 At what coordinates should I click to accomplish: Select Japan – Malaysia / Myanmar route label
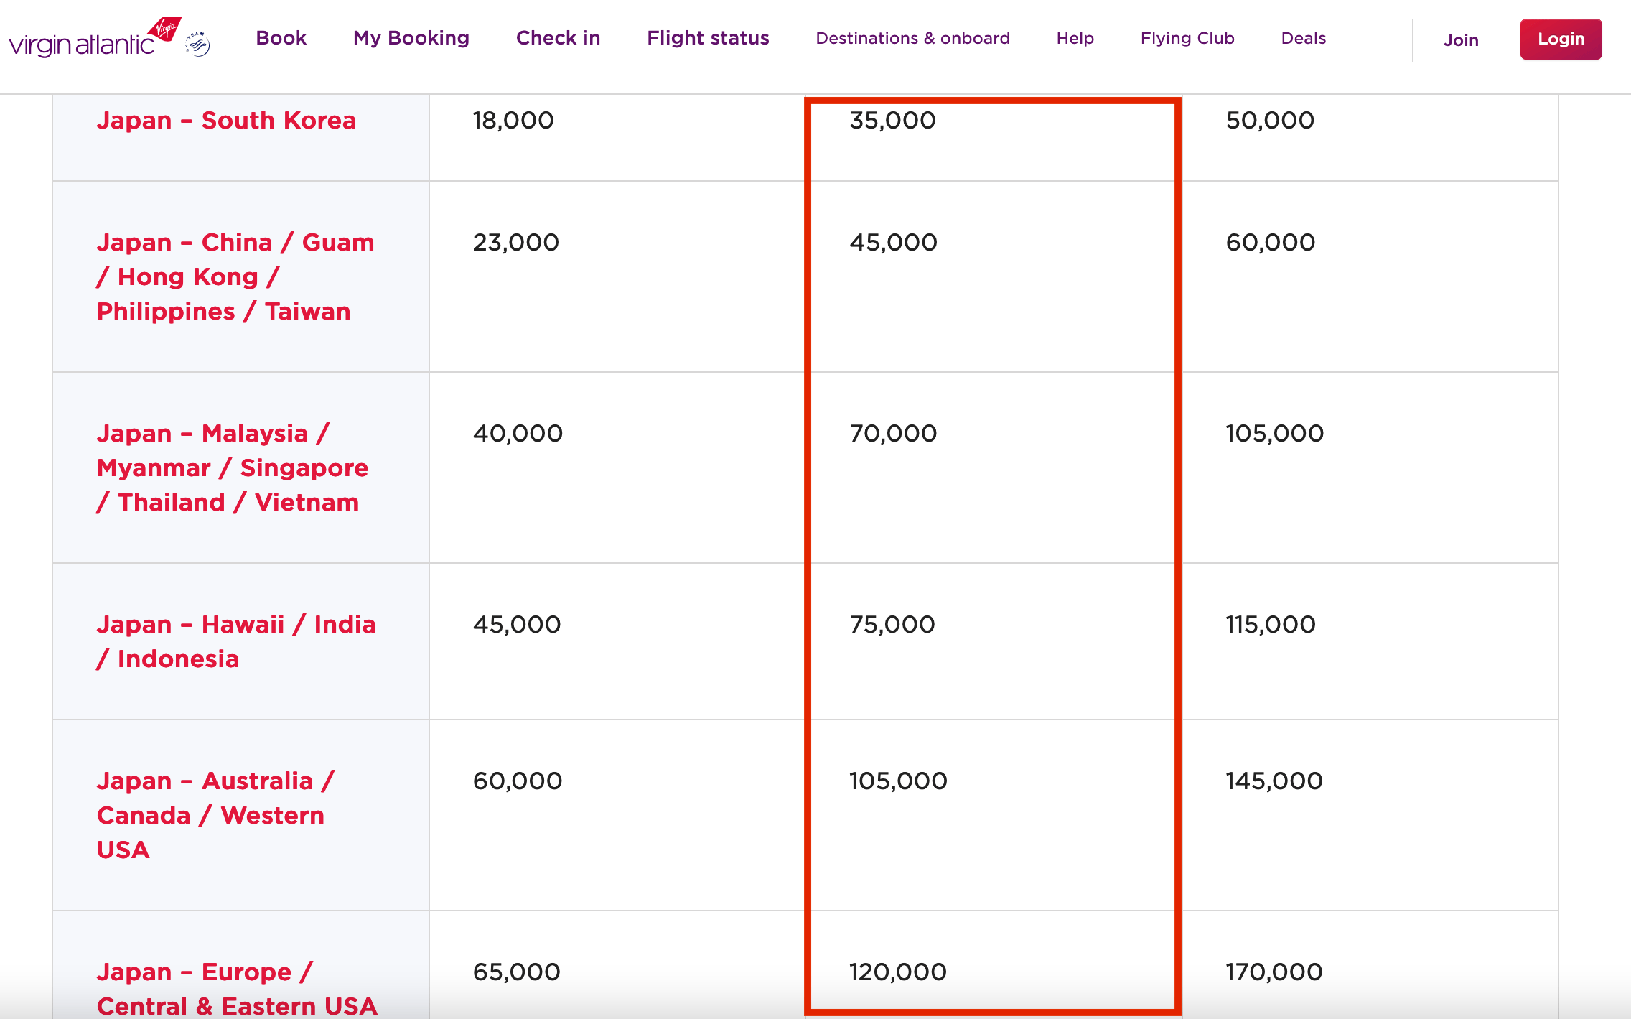(233, 467)
